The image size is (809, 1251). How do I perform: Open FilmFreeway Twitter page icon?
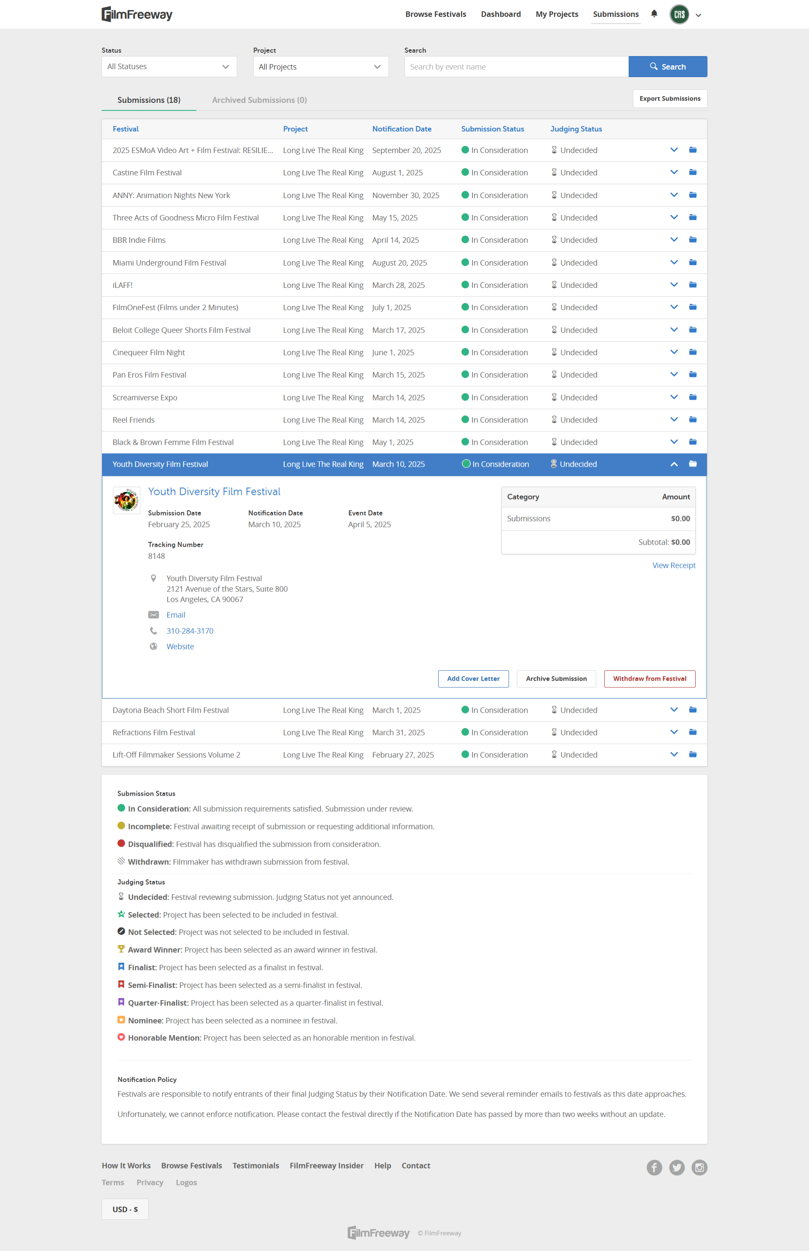tap(677, 1167)
